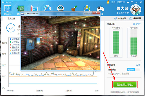Select the thermometer temperature management icon
The height and width of the screenshot is (96, 145).
click(x=34, y=9)
